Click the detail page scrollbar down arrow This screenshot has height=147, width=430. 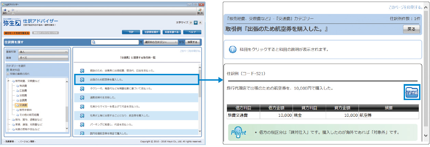point(426,135)
